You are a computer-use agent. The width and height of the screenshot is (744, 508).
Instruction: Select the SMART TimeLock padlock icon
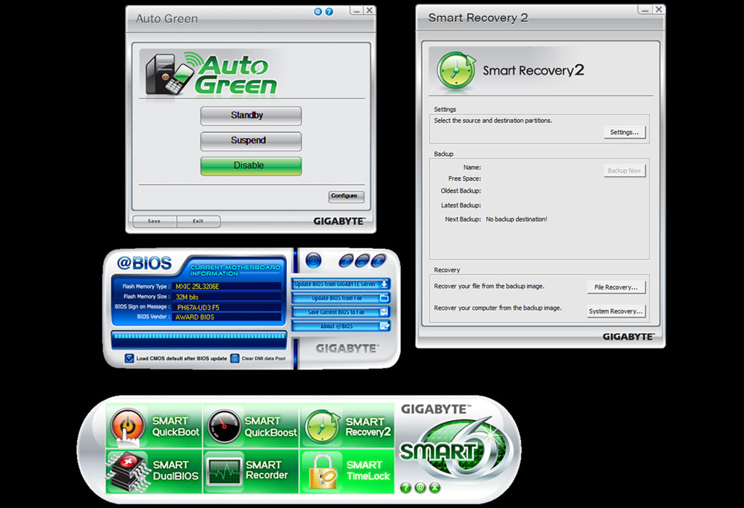[x=347, y=470]
